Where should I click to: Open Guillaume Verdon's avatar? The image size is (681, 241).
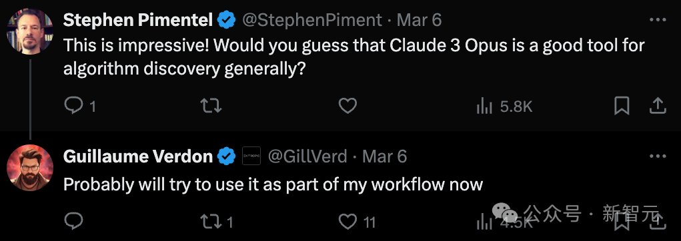(30, 168)
